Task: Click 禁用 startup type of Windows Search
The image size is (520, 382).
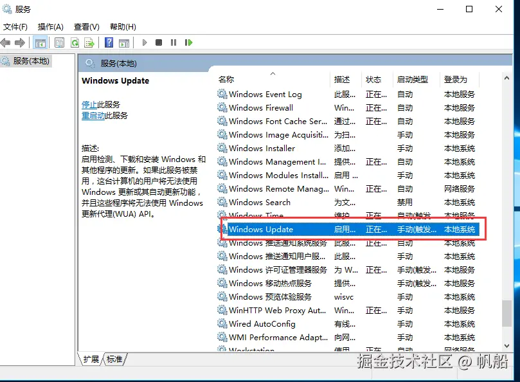Action: point(405,202)
